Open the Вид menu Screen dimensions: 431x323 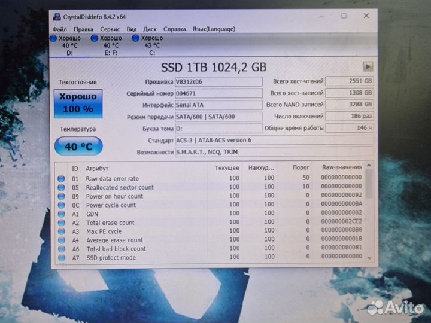pos(131,29)
